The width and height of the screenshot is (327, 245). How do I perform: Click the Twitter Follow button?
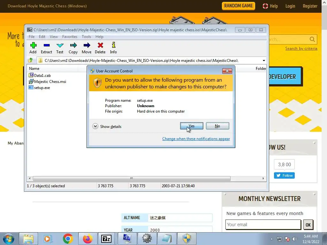(x=284, y=175)
